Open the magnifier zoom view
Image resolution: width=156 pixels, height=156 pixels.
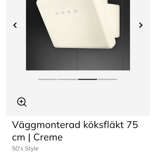click(22, 102)
